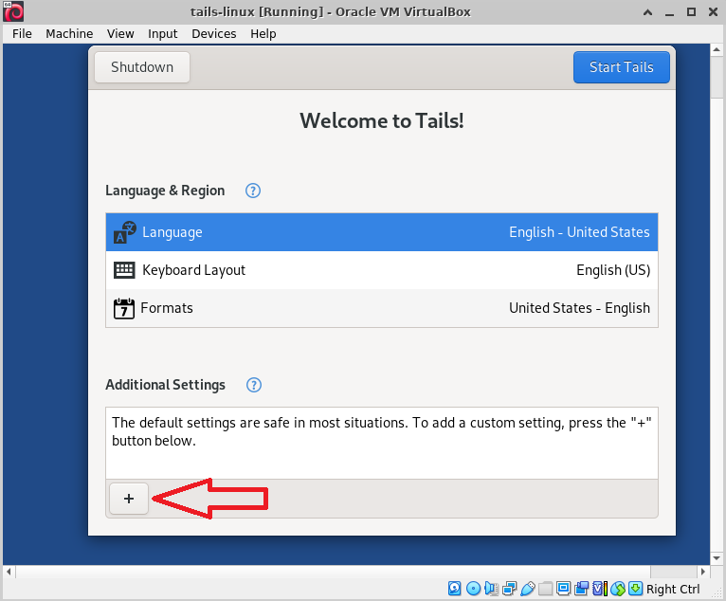The width and height of the screenshot is (726, 601).
Task: Open the USB devices status icon
Action: point(528,589)
